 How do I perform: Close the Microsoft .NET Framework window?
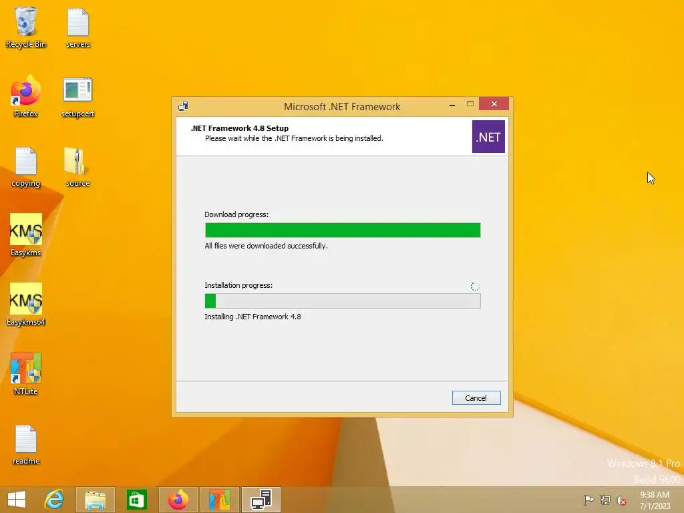pos(494,104)
